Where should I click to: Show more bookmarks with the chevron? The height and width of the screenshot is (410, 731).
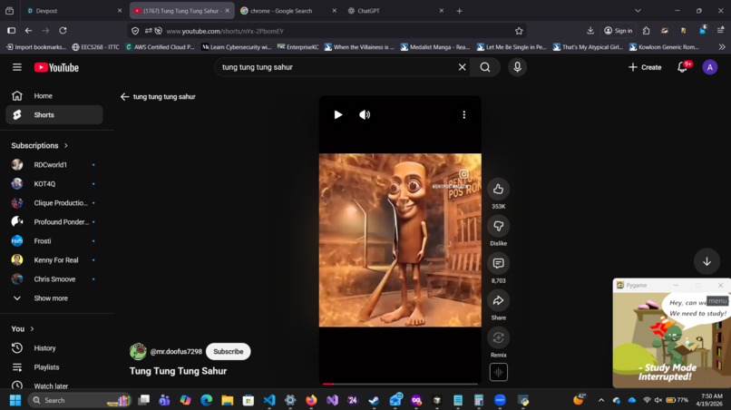click(x=722, y=47)
